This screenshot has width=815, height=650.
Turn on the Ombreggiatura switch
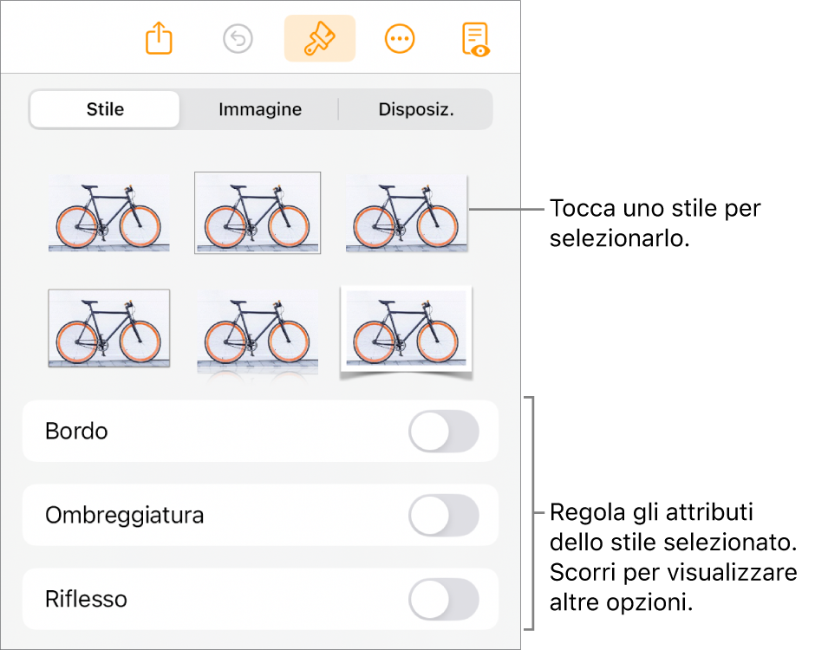click(x=444, y=516)
